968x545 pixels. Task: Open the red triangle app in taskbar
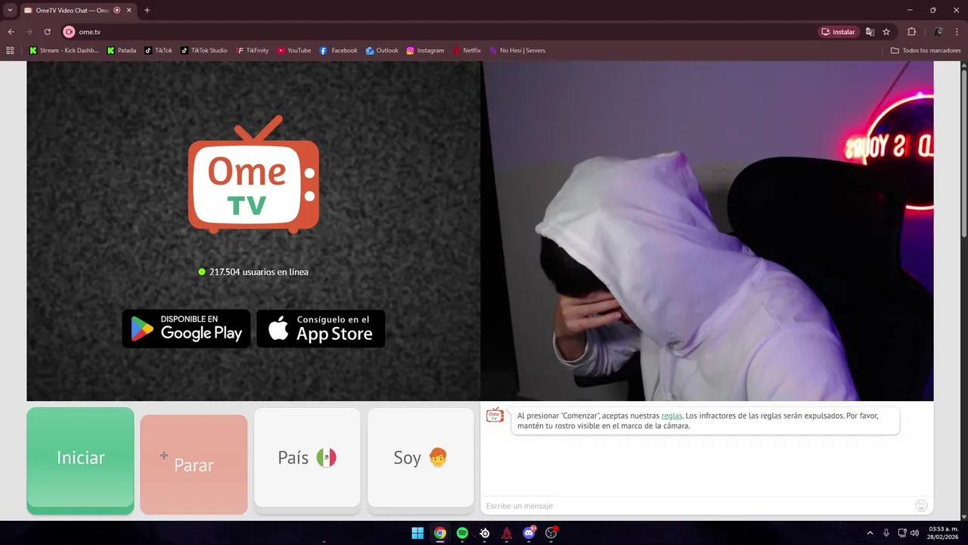(x=507, y=533)
